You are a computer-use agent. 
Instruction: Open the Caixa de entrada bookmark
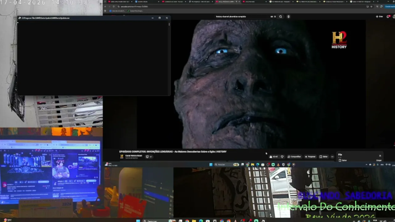(x=117, y=11)
